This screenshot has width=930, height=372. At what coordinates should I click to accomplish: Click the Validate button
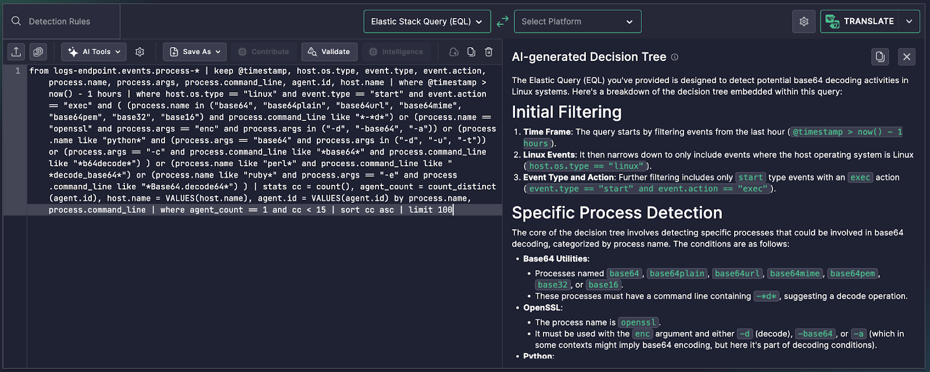pyautogui.click(x=329, y=52)
